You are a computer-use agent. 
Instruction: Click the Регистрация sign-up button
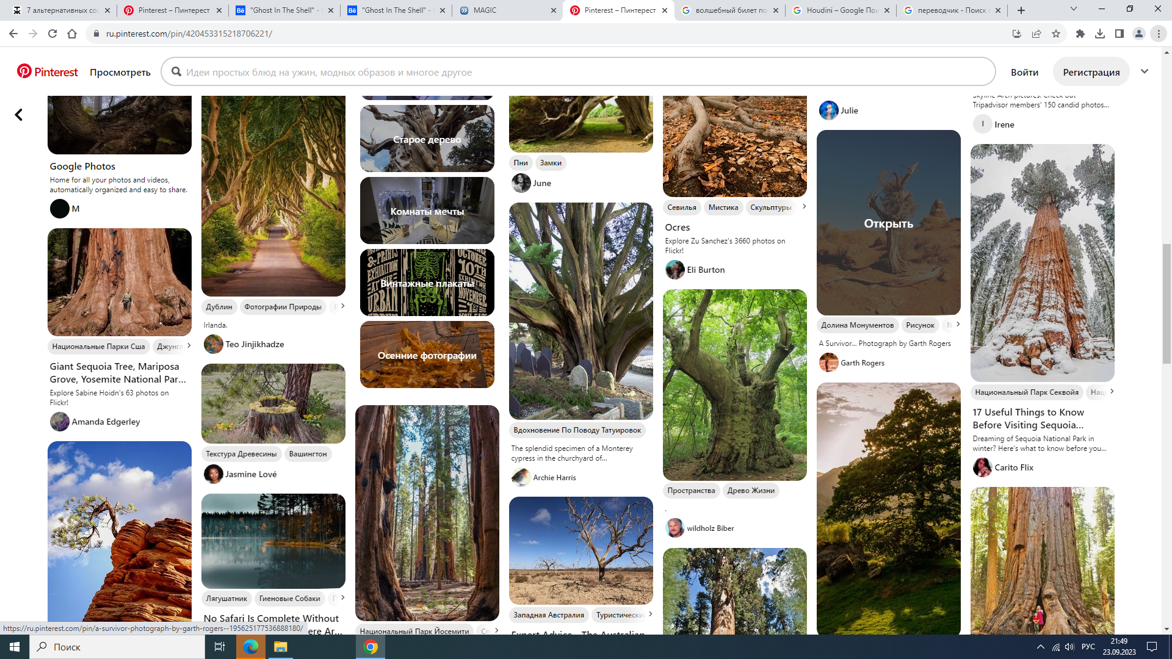tap(1091, 72)
